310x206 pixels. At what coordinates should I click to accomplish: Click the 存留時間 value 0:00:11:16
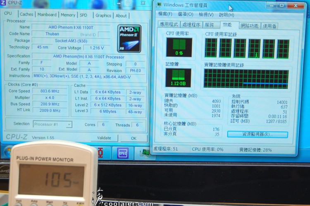[277, 116]
